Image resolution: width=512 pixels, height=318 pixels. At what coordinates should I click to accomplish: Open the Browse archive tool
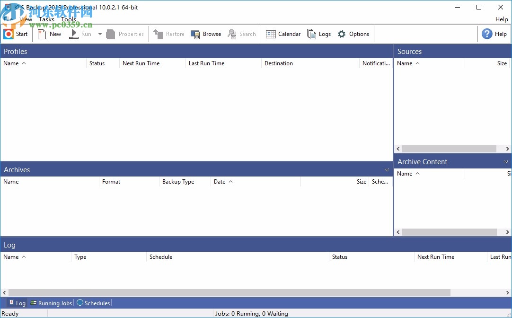point(206,34)
